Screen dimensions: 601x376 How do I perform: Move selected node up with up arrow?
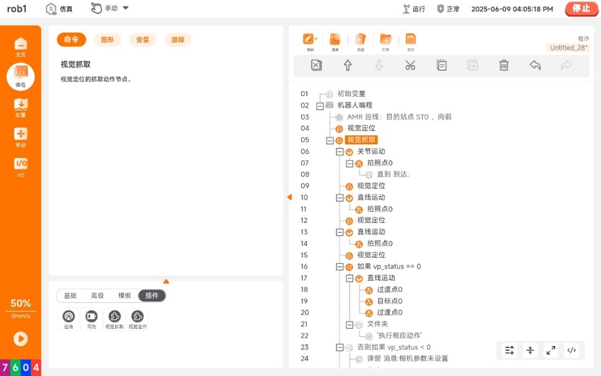point(348,66)
